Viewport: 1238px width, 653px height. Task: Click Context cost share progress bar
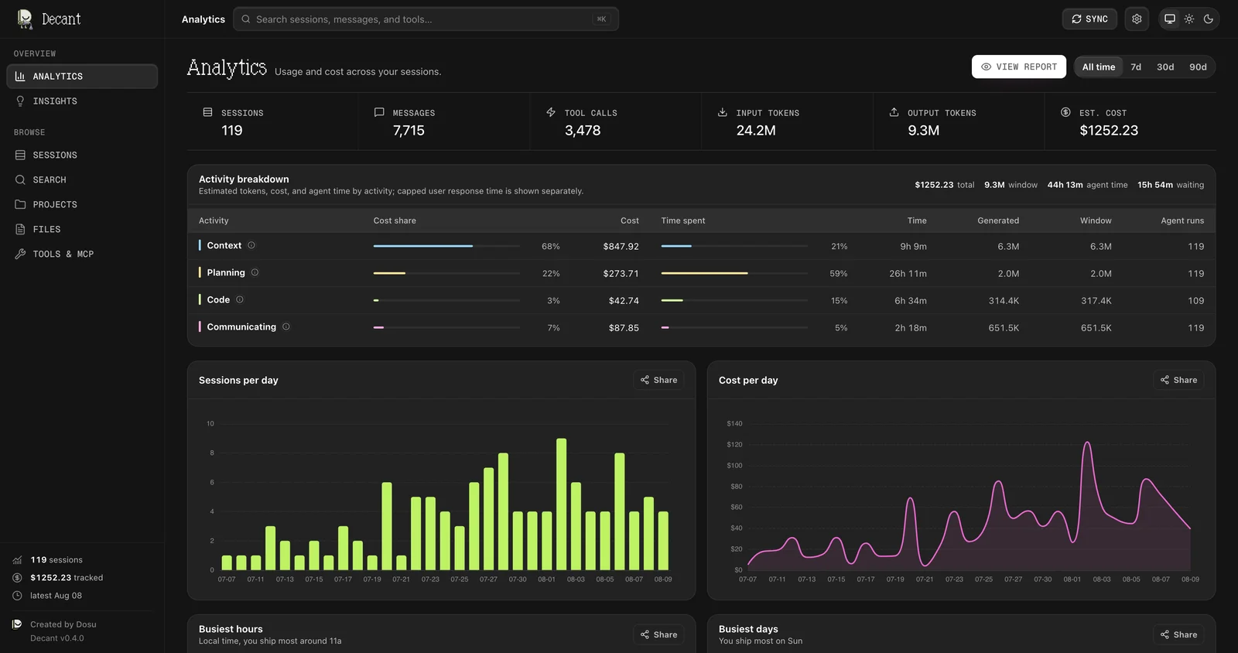pos(446,246)
